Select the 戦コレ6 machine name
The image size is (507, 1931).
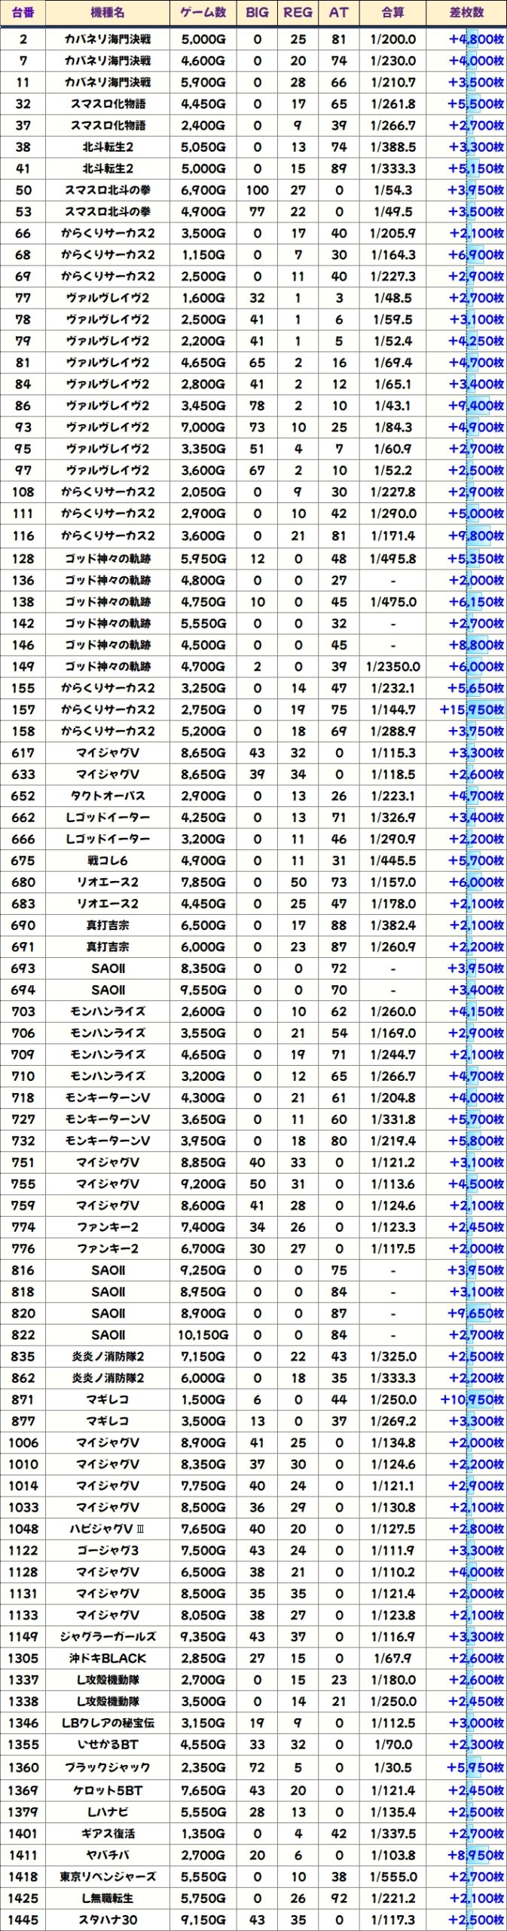coord(108,861)
